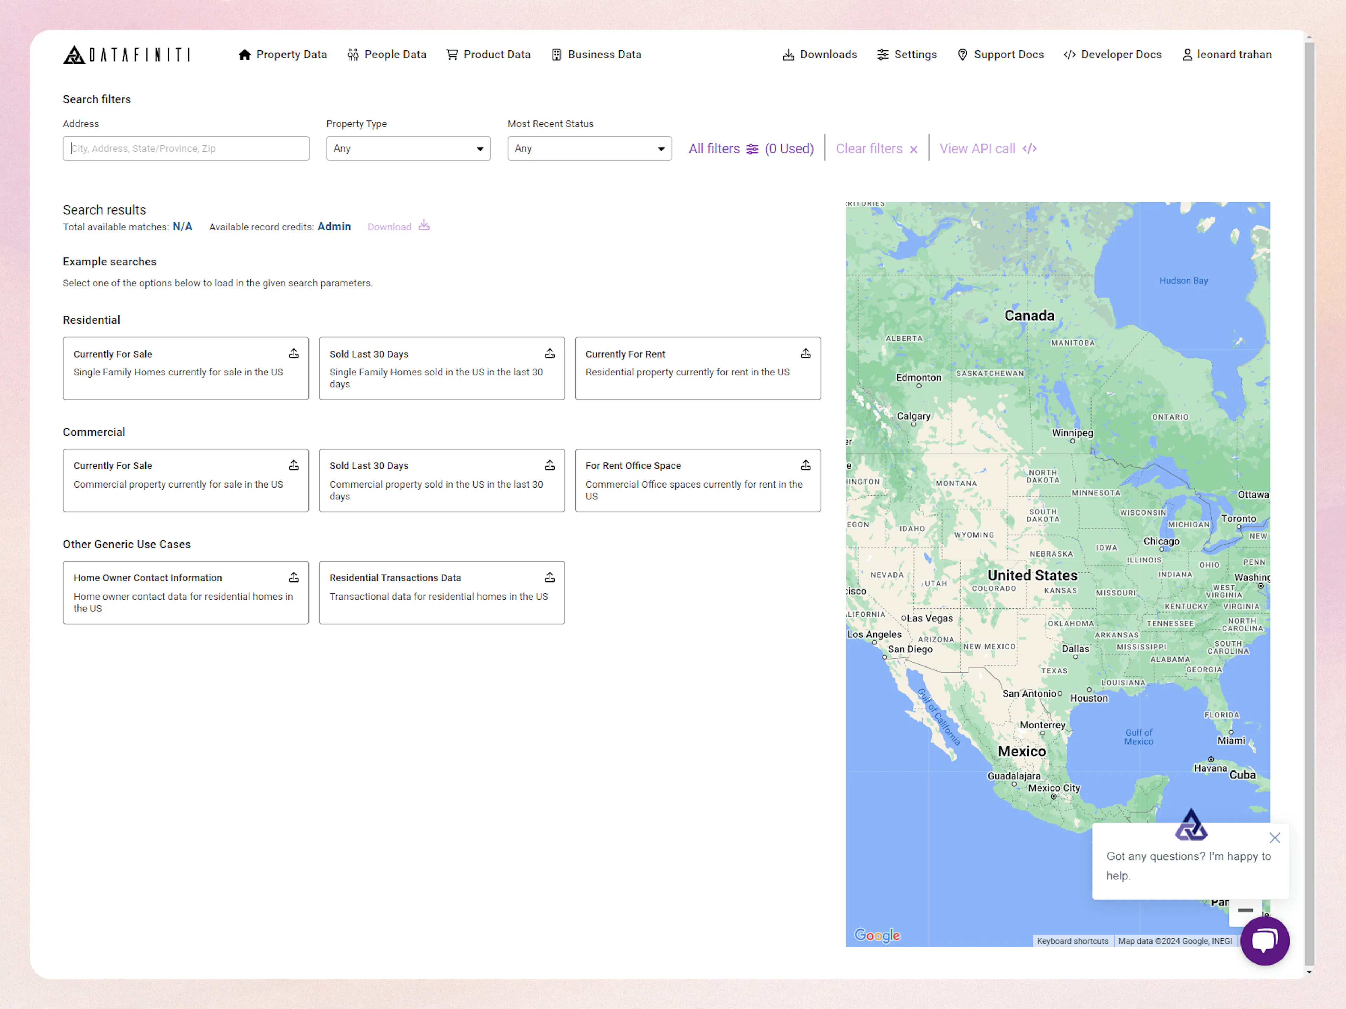
Task: Click the Download link near record credits
Action: (389, 226)
